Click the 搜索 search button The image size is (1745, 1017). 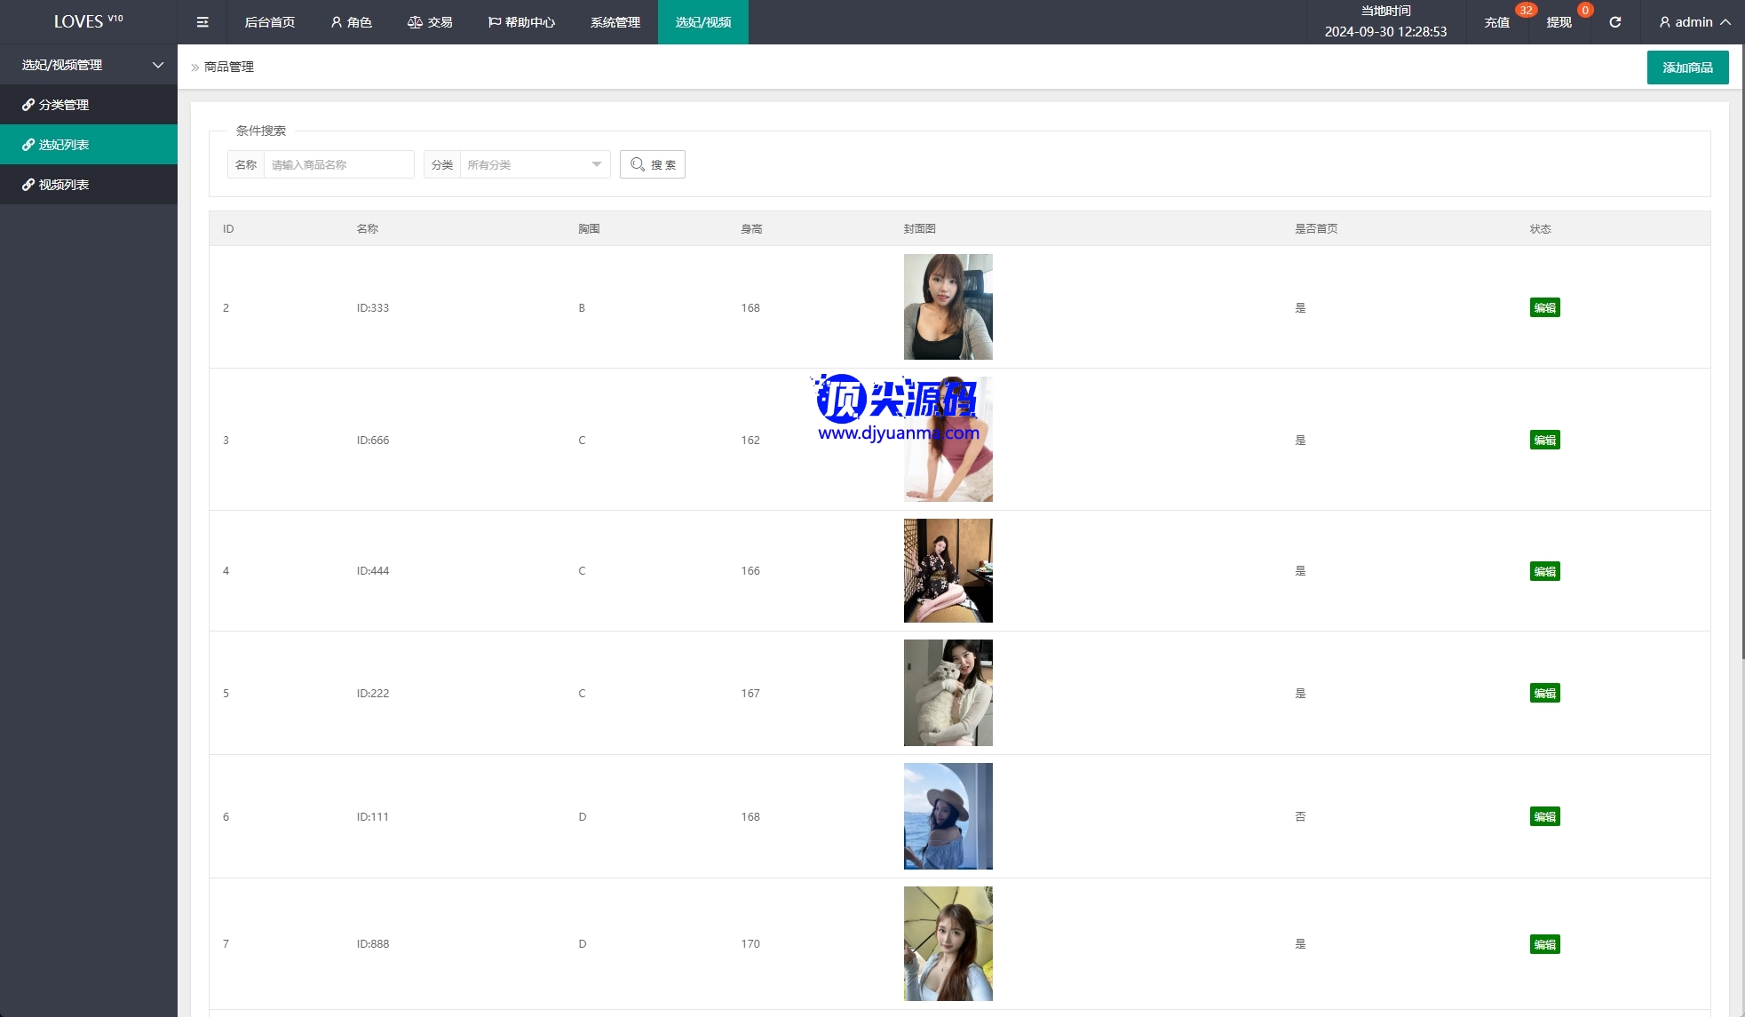pyautogui.click(x=653, y=164)
